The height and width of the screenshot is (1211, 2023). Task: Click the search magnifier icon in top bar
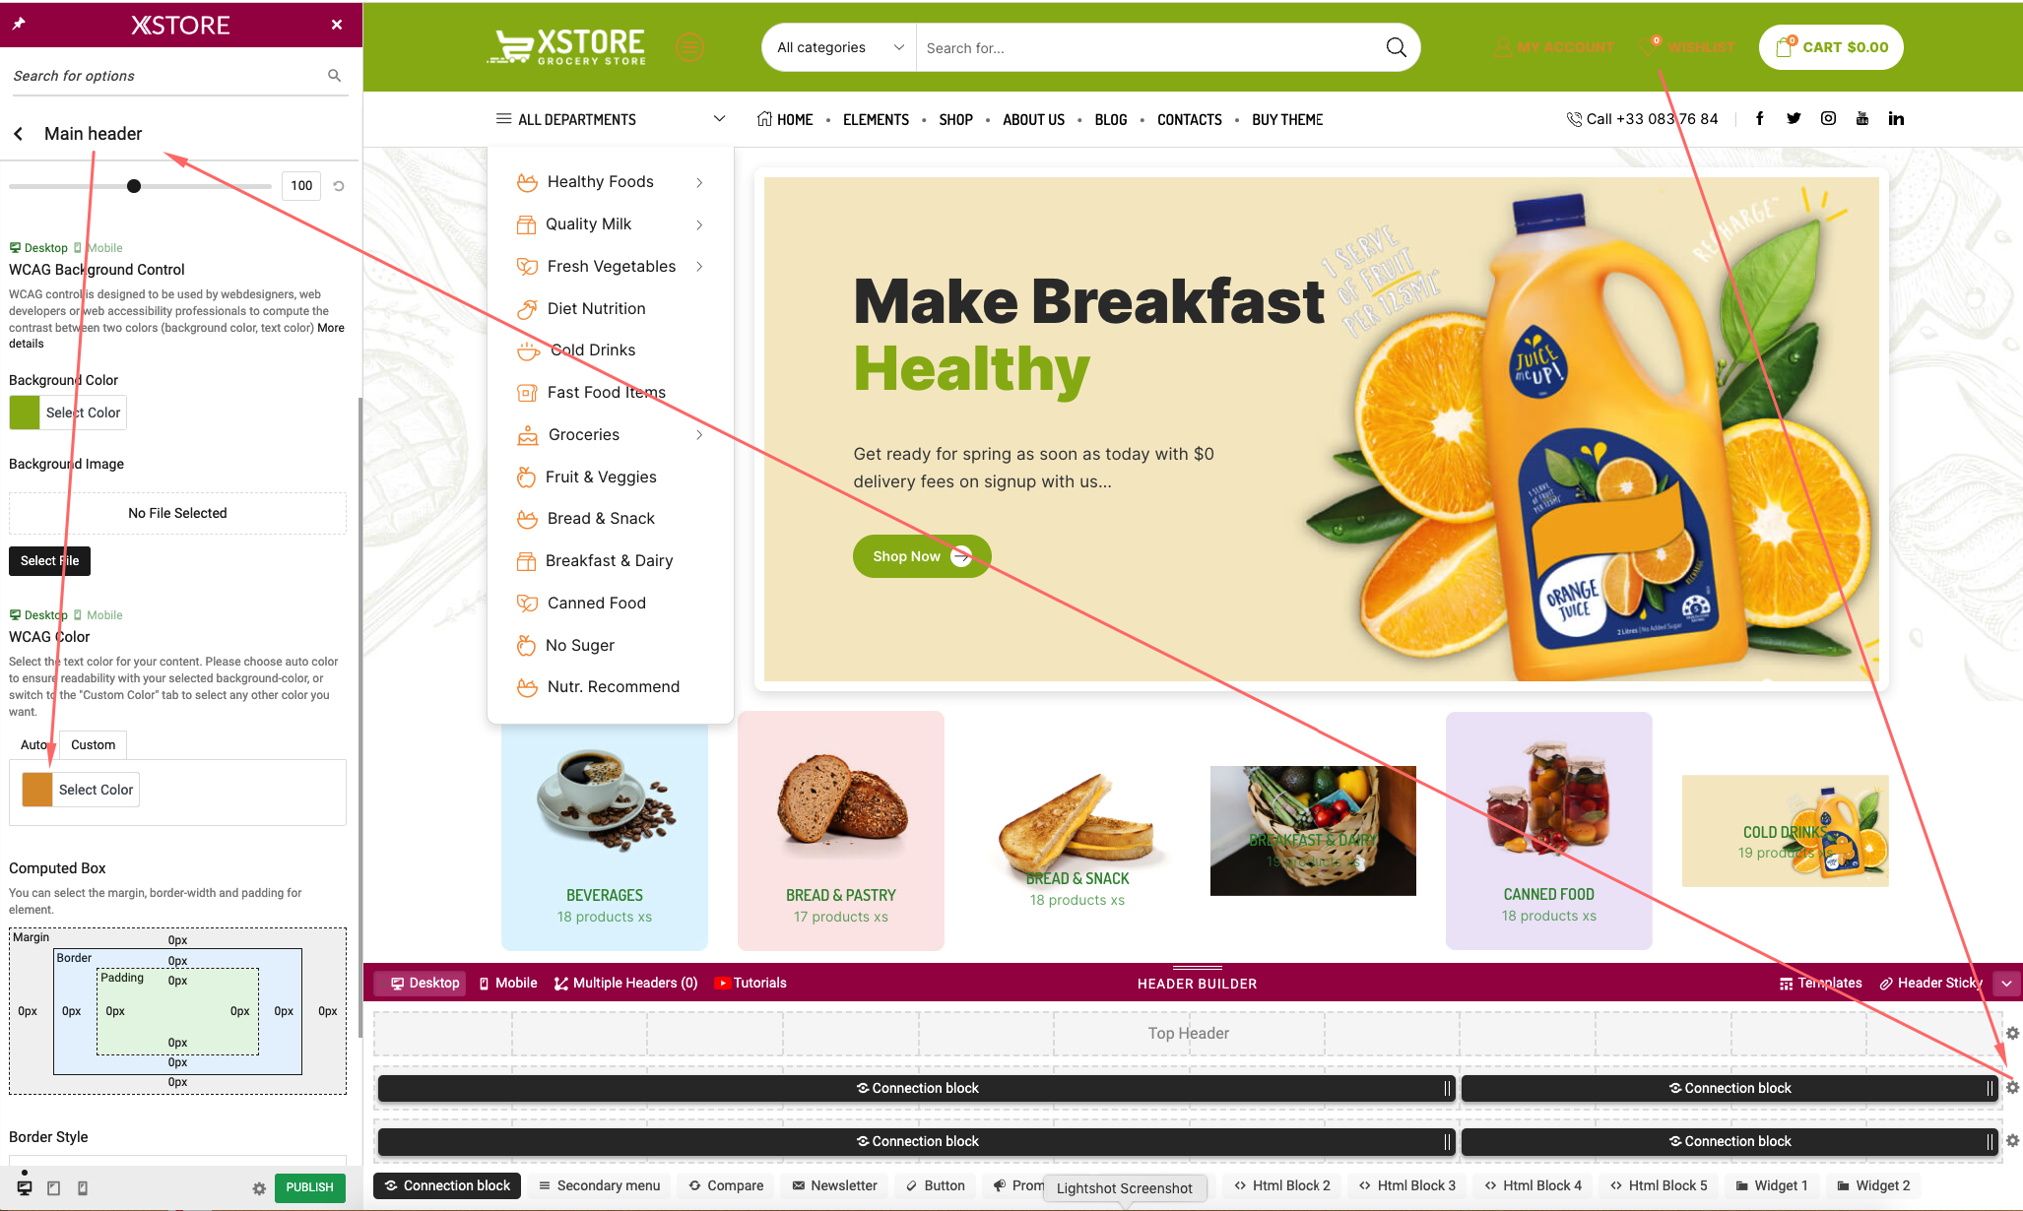coord(1395,46)
